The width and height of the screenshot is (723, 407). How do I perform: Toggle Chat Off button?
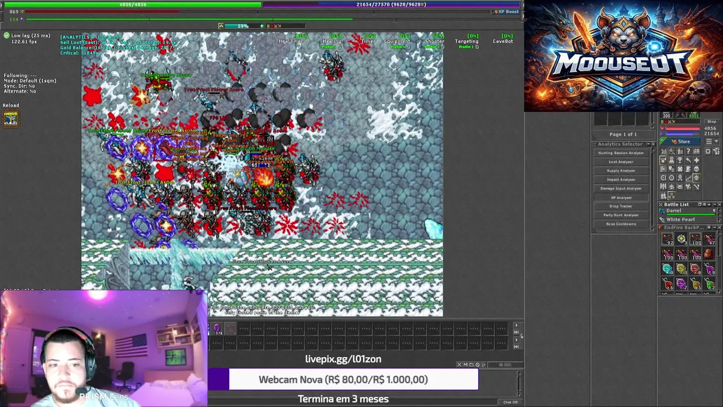pos(510,402)
